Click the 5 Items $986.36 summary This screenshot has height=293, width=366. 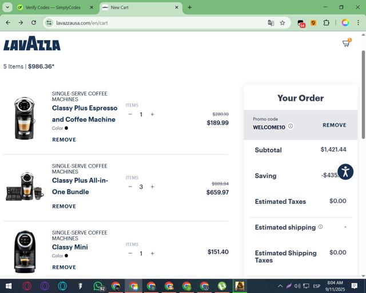[x=29, y=66]
